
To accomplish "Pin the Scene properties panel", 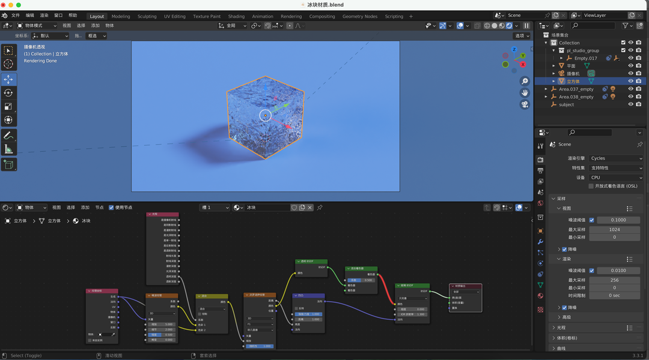I will click(x=639, y=144).
